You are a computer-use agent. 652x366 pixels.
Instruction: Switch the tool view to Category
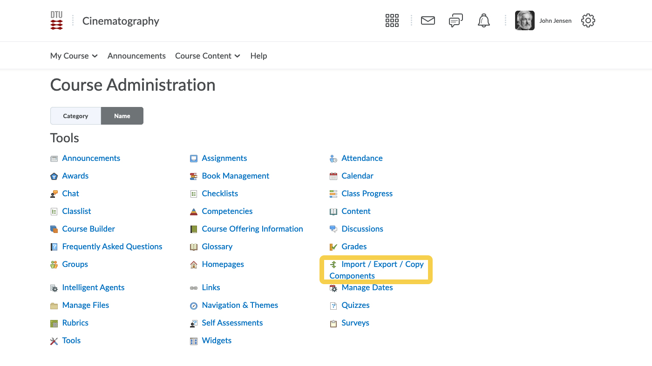coord(75,116)
